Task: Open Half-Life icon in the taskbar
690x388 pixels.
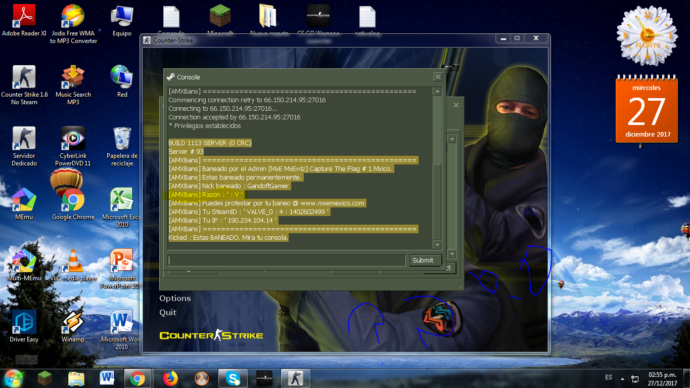Action: click(x=202, y=378)
